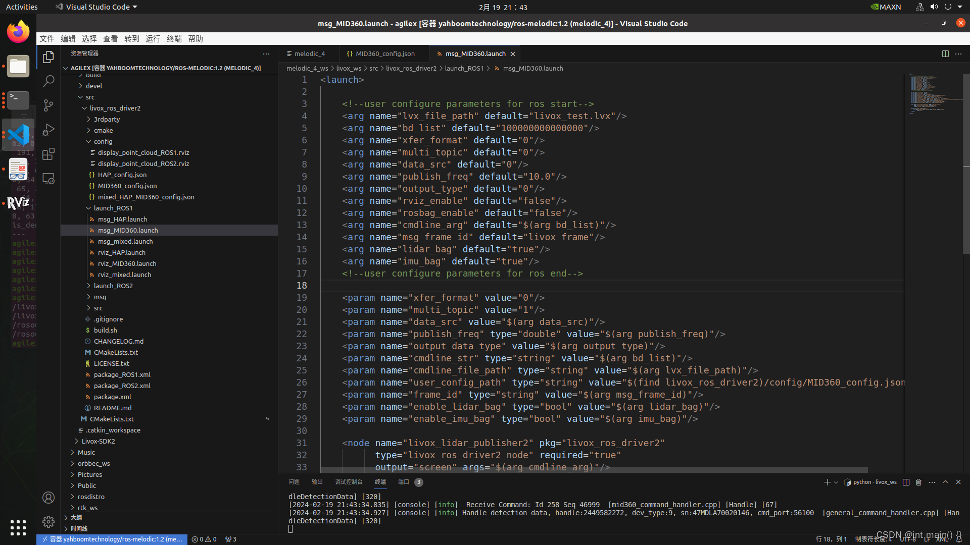Create a new terminal with plus icon
The image size is (970, 545).
[827, 482]
